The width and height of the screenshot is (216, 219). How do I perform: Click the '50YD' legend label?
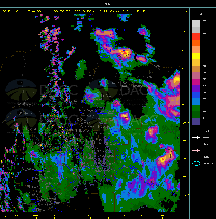pos(206,131)
